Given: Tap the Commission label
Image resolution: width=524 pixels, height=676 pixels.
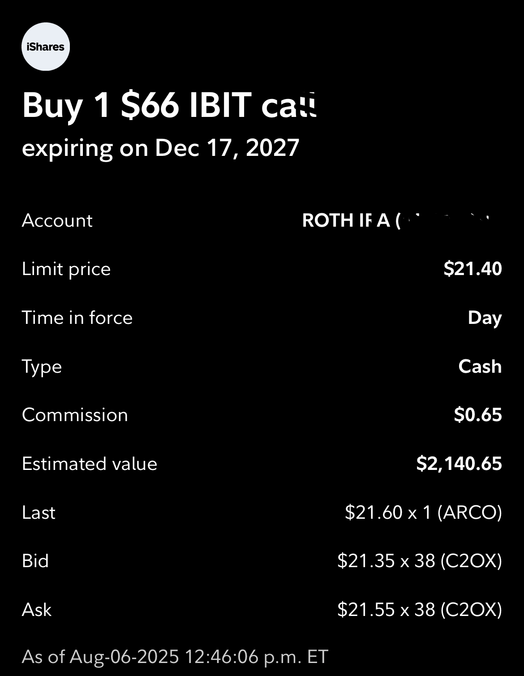Looking at the screenshot, I should click(75, 415).
